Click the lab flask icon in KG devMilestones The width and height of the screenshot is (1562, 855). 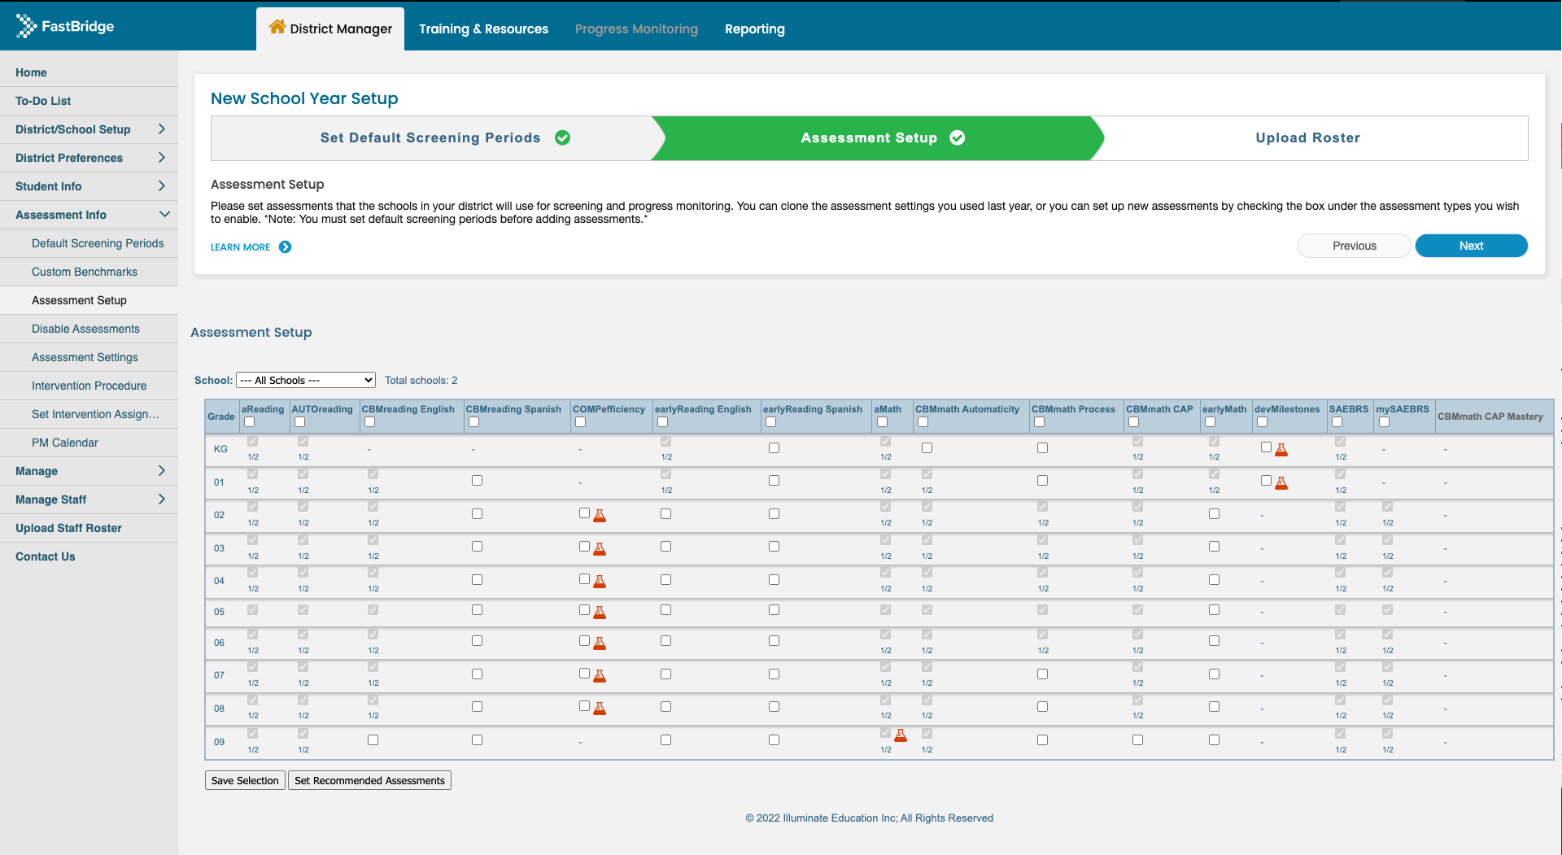[x=1281, y=449]
